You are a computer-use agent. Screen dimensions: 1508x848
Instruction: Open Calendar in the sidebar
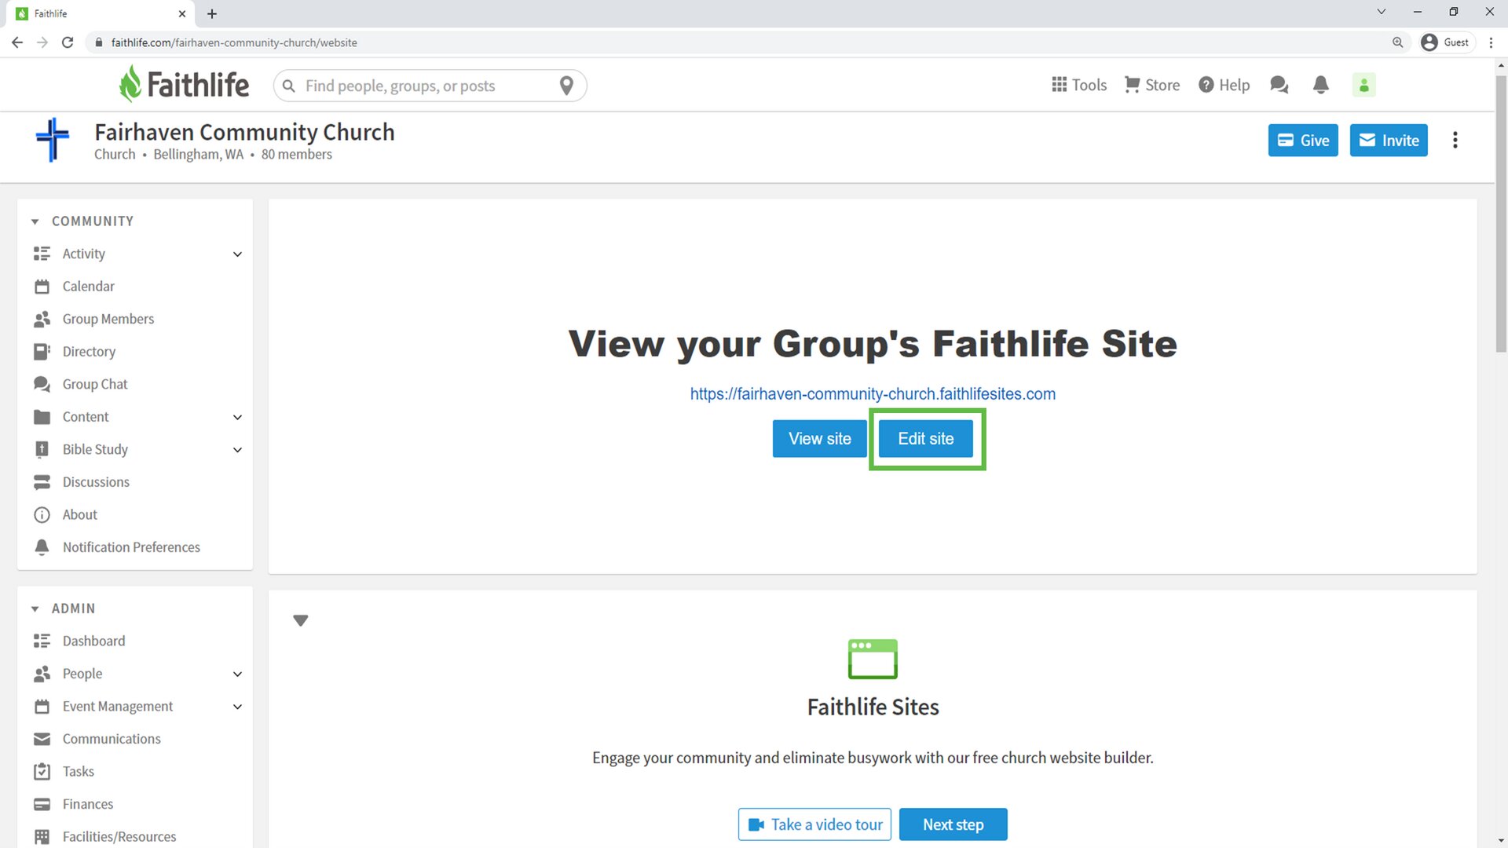(88, 287)
